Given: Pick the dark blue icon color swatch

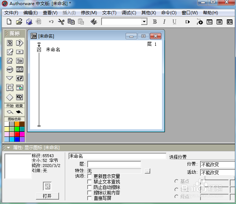Looking at the screenshot, I should click(x=17, y=139).
